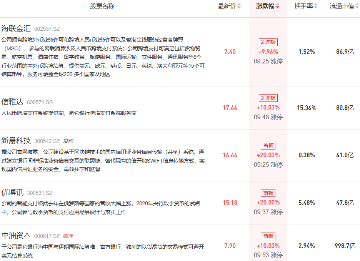Click the 首板 badge for 新晨科技

coord(268,146)
